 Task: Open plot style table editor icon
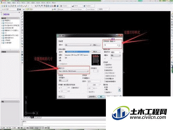pos(119,45)
